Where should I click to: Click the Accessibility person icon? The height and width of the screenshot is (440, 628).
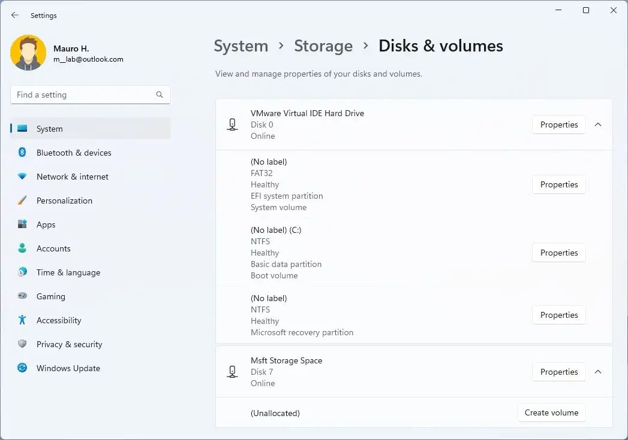click(22, 320)
